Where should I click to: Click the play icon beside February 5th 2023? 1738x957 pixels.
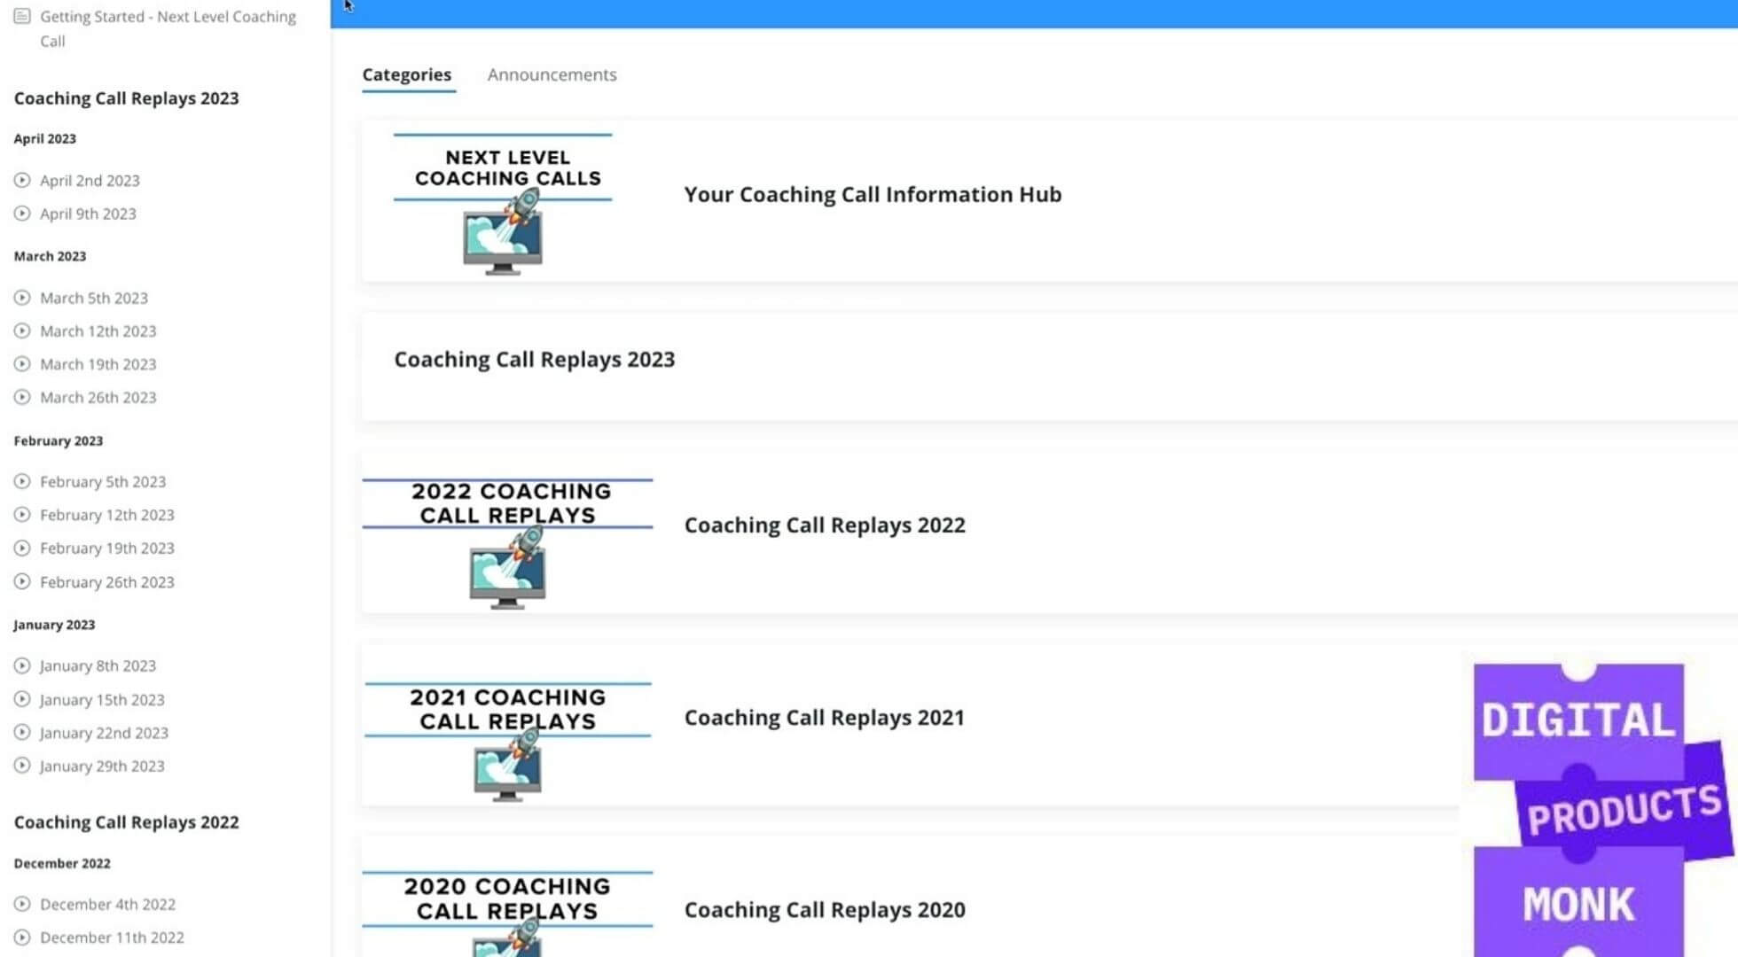pos(22,481)
